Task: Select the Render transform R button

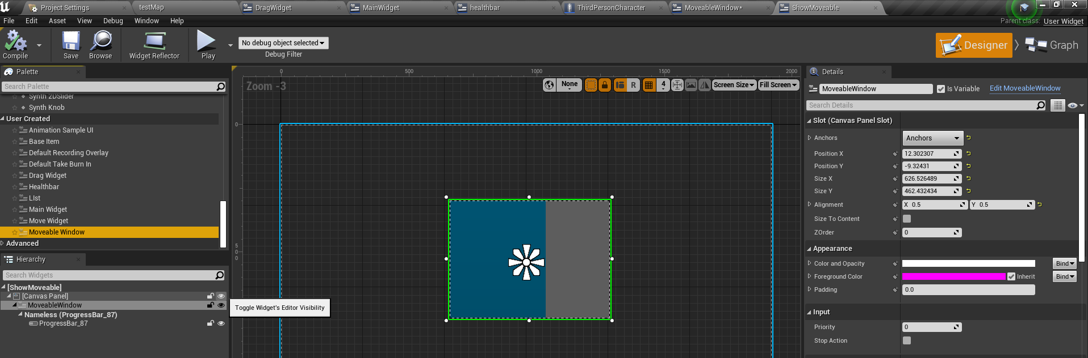Action: click(x=633, y=85)
